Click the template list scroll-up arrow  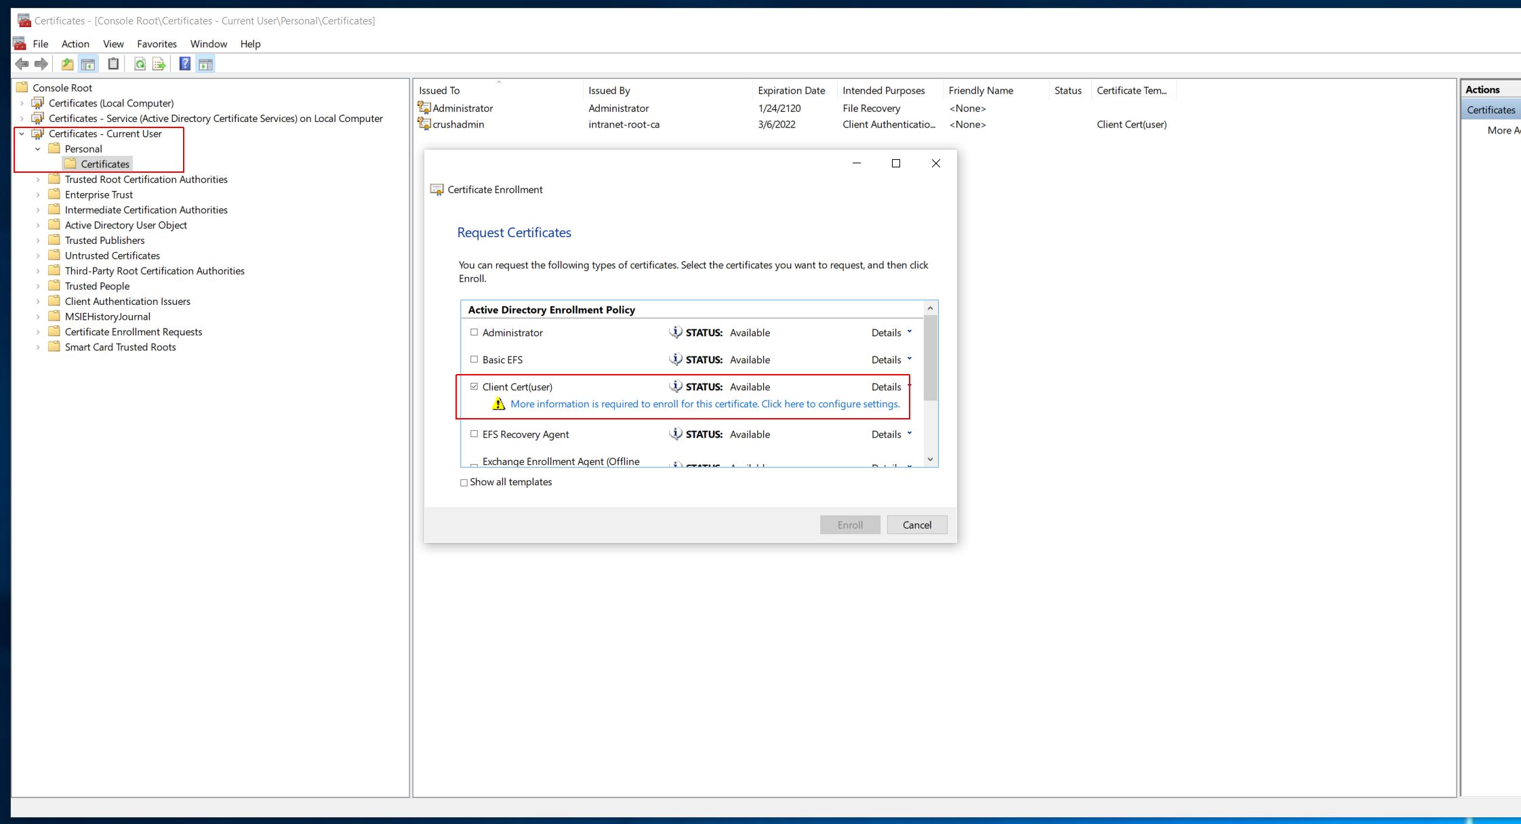click(930, 308)
